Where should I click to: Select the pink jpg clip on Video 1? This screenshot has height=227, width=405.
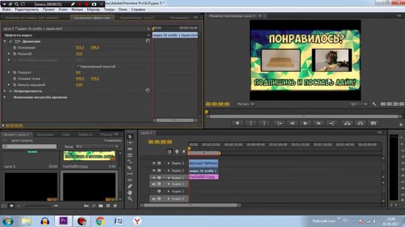(x=204, y=177)
